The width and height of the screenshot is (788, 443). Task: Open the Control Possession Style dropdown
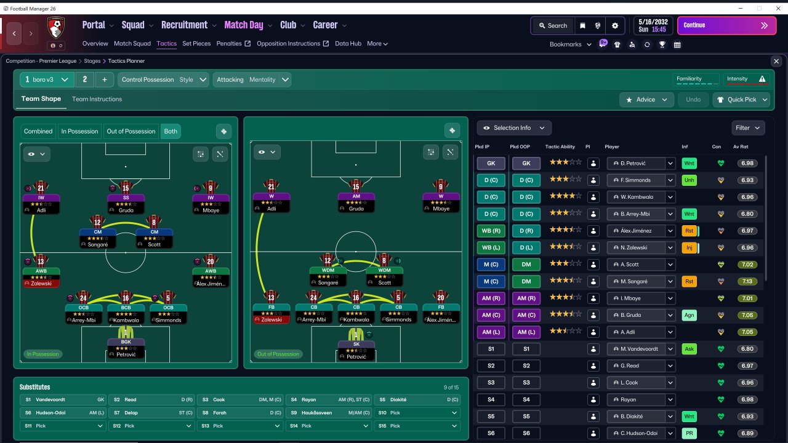click(x=164, y=79)
